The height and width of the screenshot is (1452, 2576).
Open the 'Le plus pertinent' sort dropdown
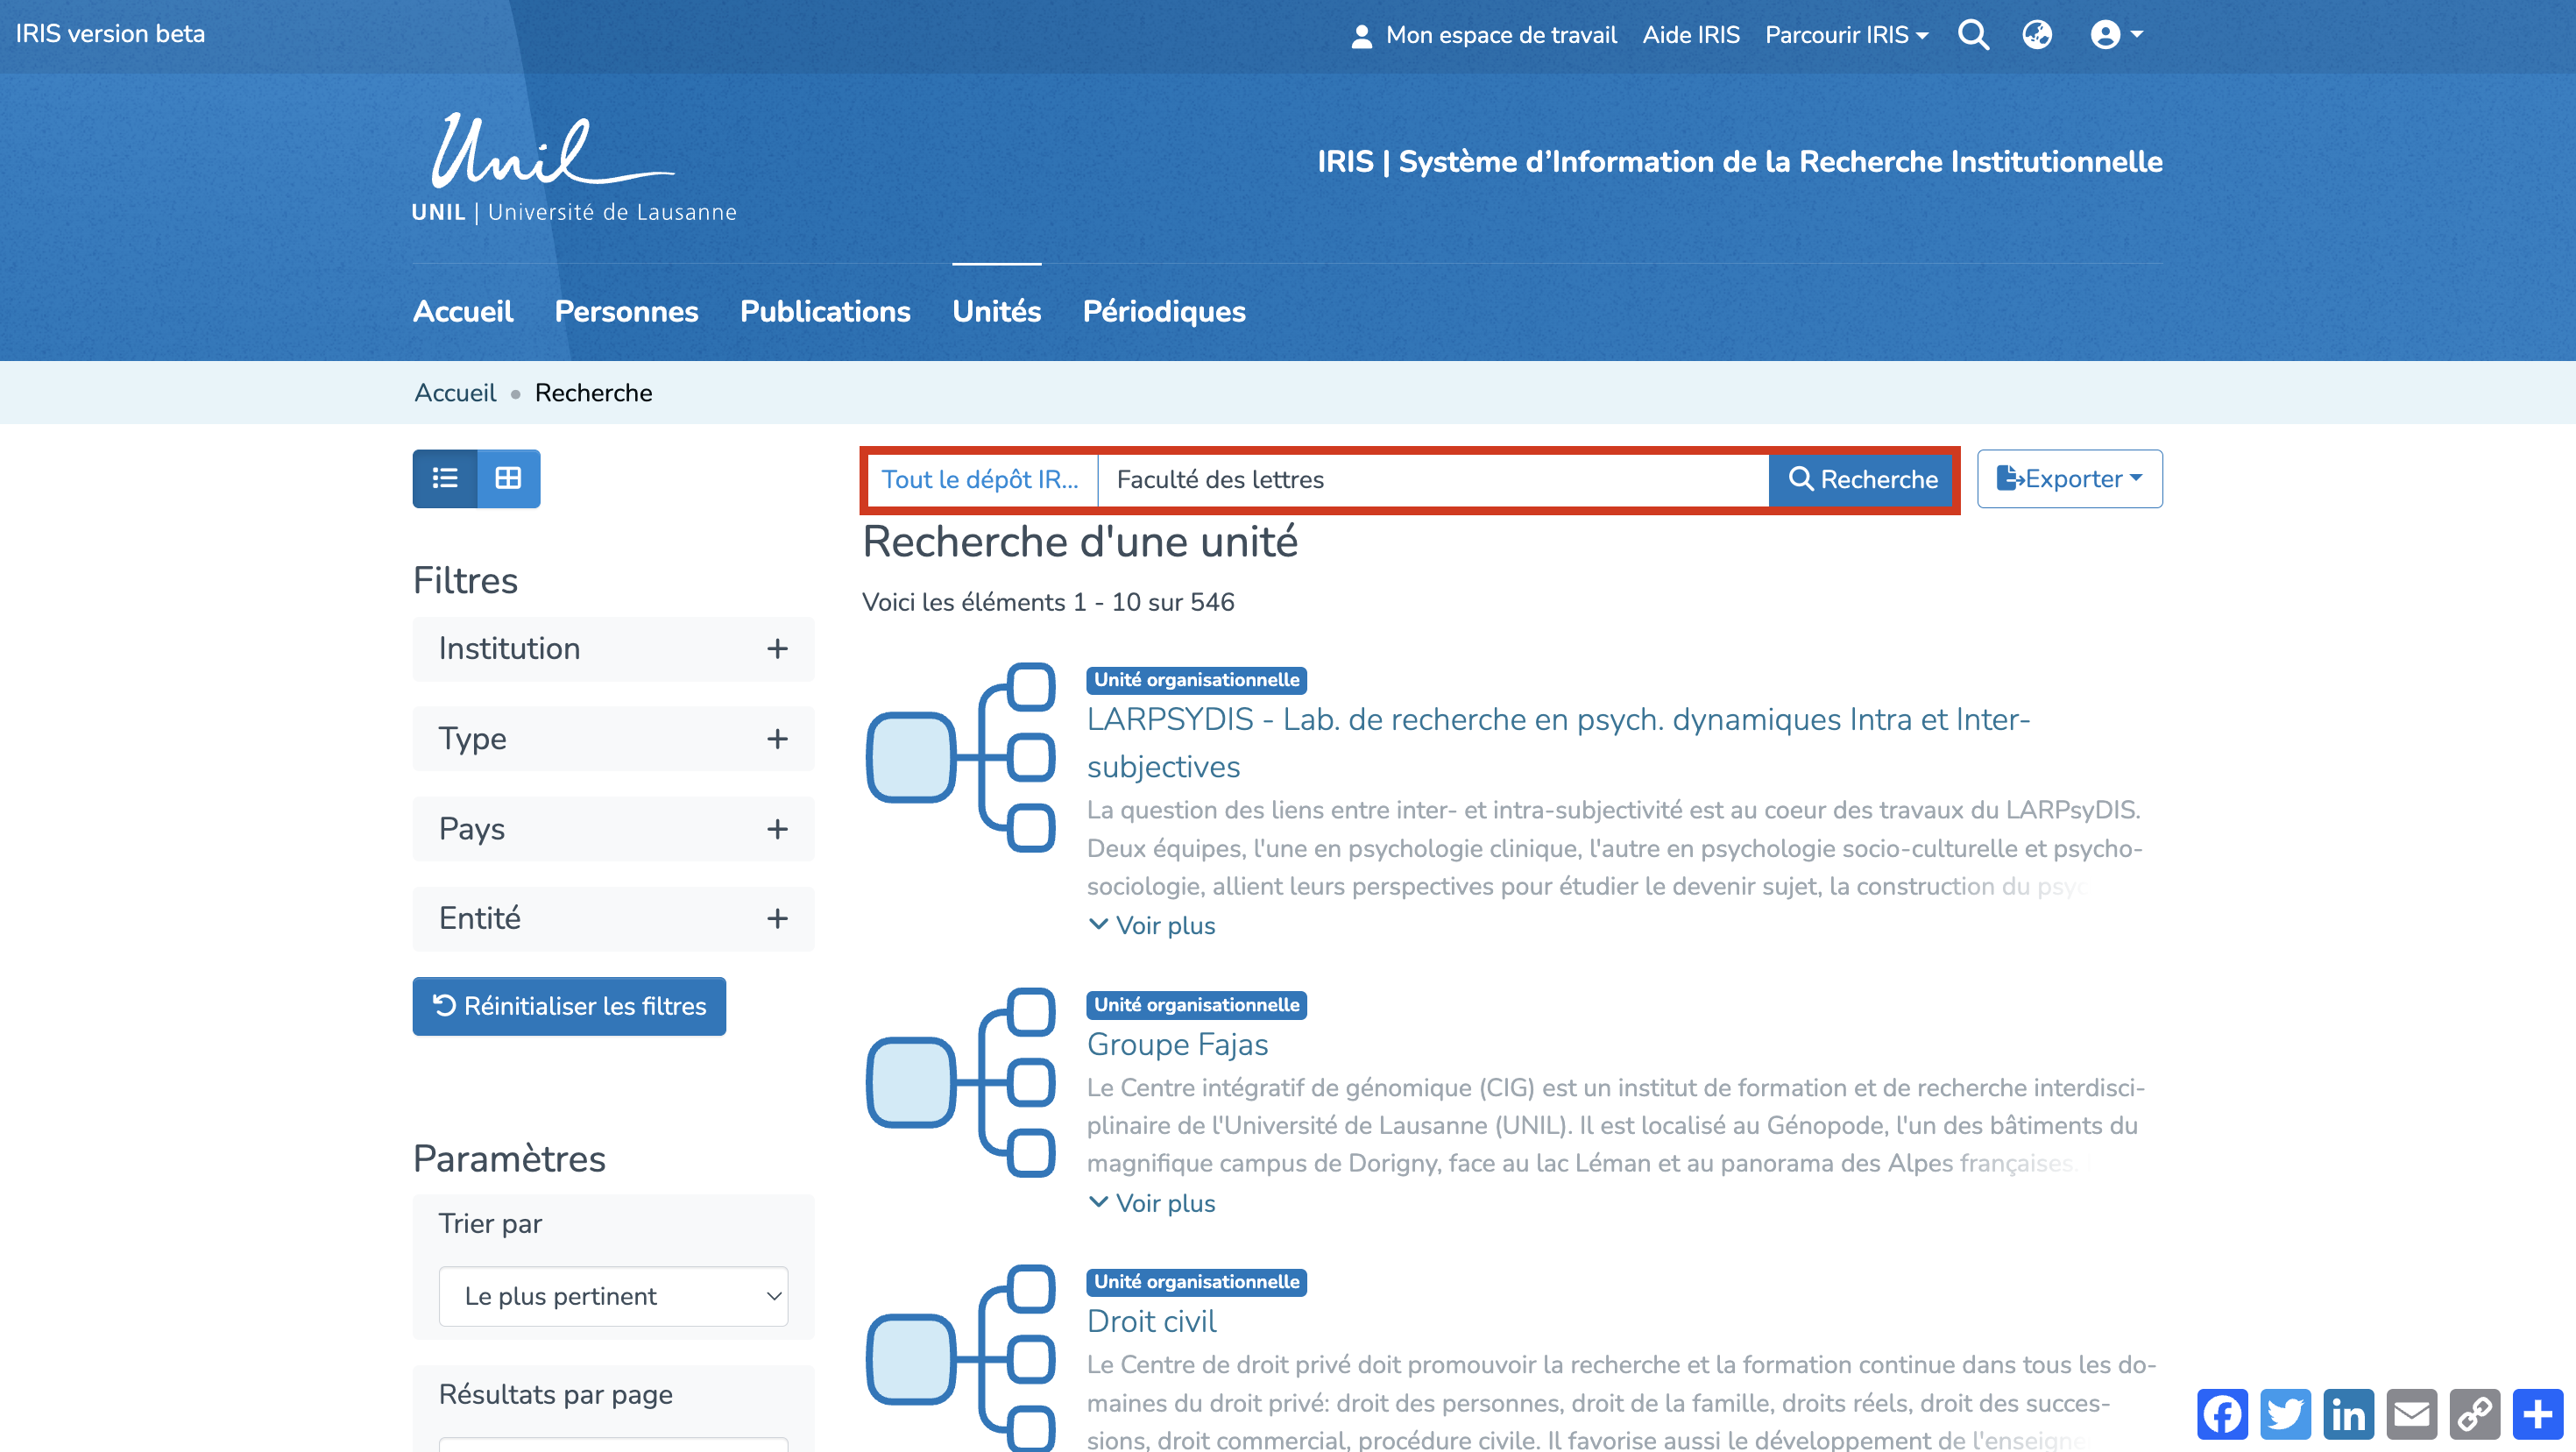click(613, 1296)
